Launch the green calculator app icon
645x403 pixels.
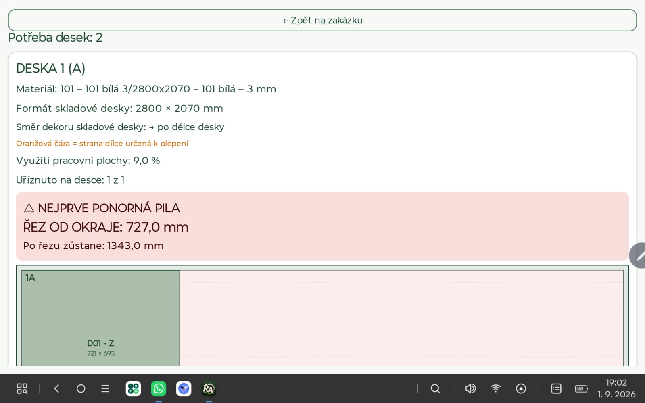(133, 388)
